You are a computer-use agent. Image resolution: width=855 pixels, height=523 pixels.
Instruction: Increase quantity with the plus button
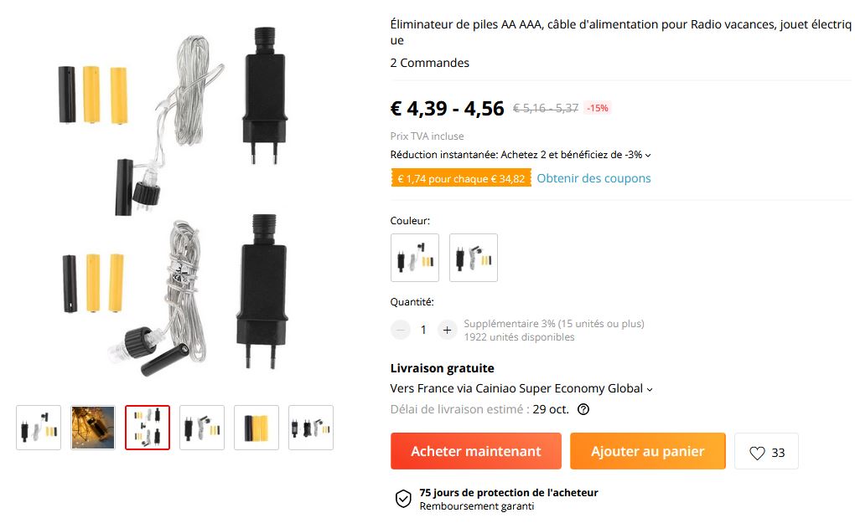coord(447,330)
